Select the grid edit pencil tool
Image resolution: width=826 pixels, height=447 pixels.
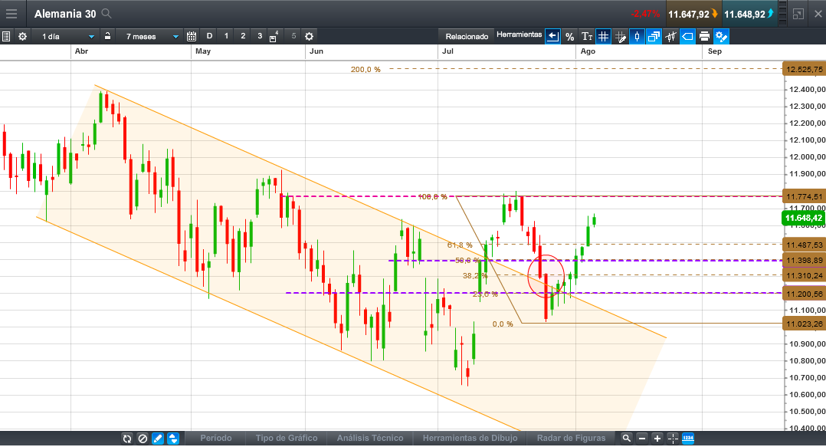(620, 36)
